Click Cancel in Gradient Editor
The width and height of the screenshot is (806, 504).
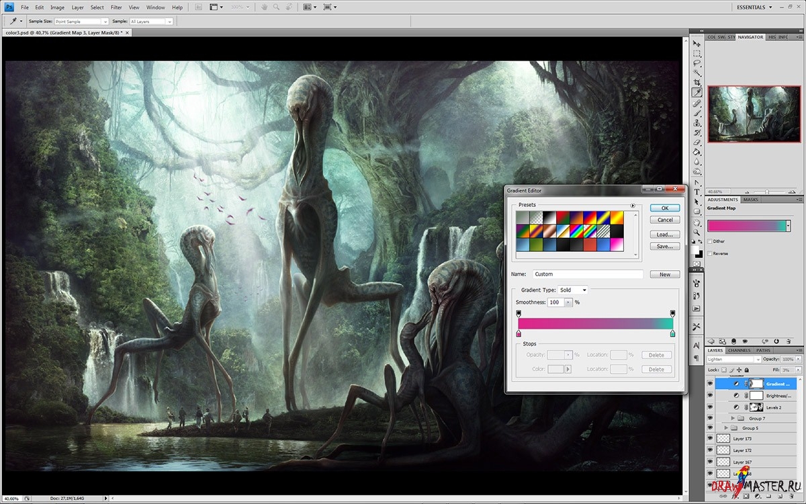point(665,220)
